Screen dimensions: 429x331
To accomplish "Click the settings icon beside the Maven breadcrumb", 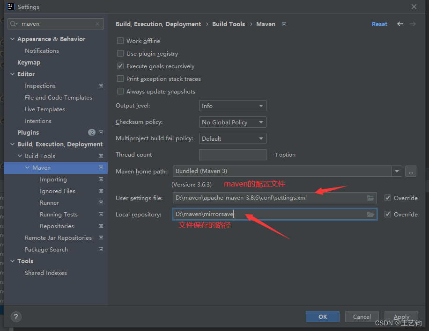I will (284, 24).
